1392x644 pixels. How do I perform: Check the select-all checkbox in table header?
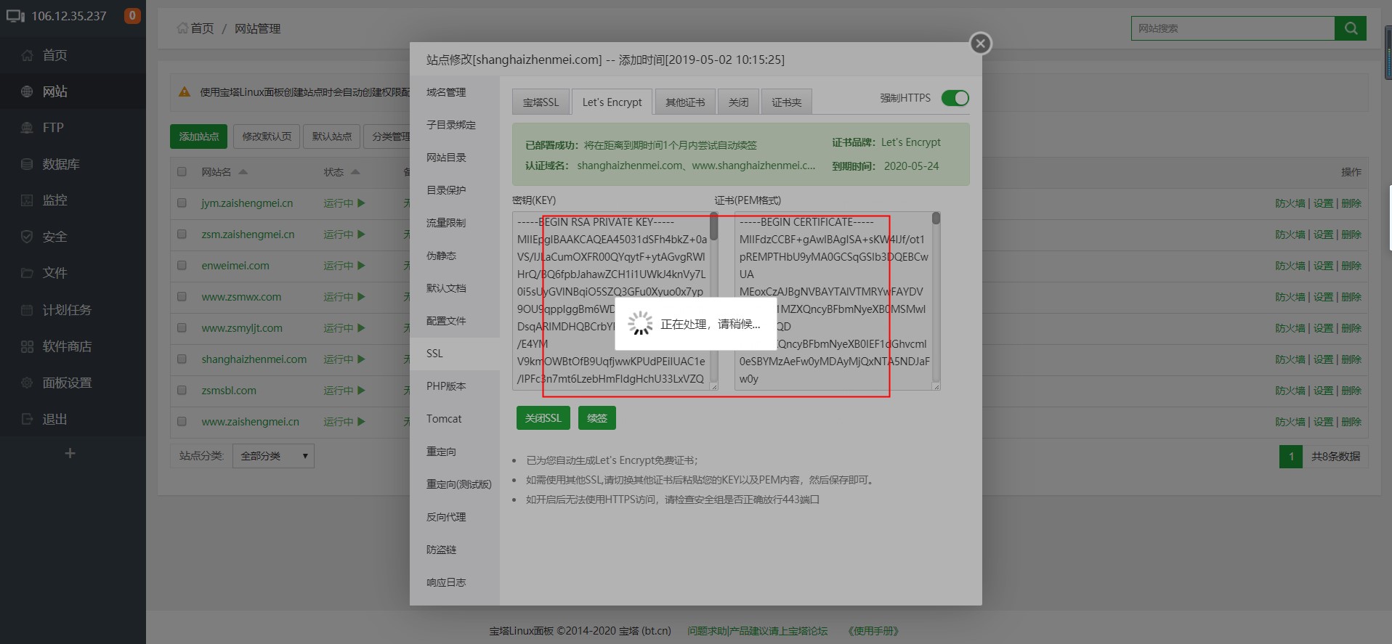pyautogui.click(x=182, y=172)
